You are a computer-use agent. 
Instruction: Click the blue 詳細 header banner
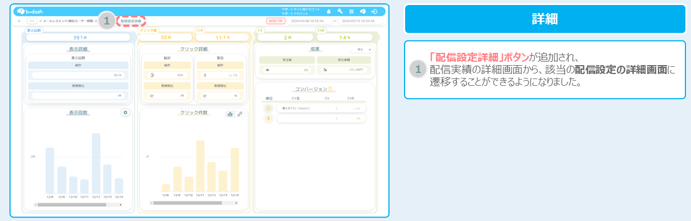(544, 19)
